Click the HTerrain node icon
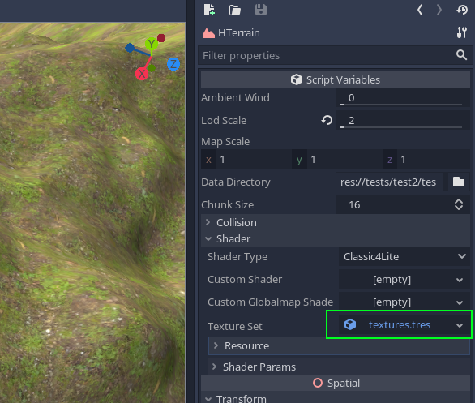The height and width of the screenshot is (403, 475). click(209, 32)
